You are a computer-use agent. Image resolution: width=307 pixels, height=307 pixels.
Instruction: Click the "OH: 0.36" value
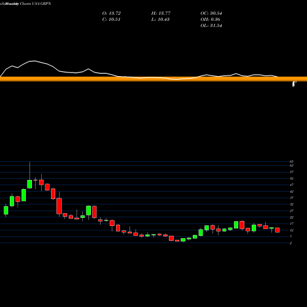pyautogui.click(x=210, y=20)
